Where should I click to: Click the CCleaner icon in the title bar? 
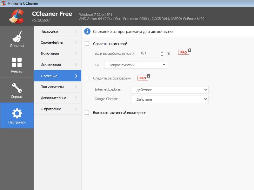pos(3,3)
